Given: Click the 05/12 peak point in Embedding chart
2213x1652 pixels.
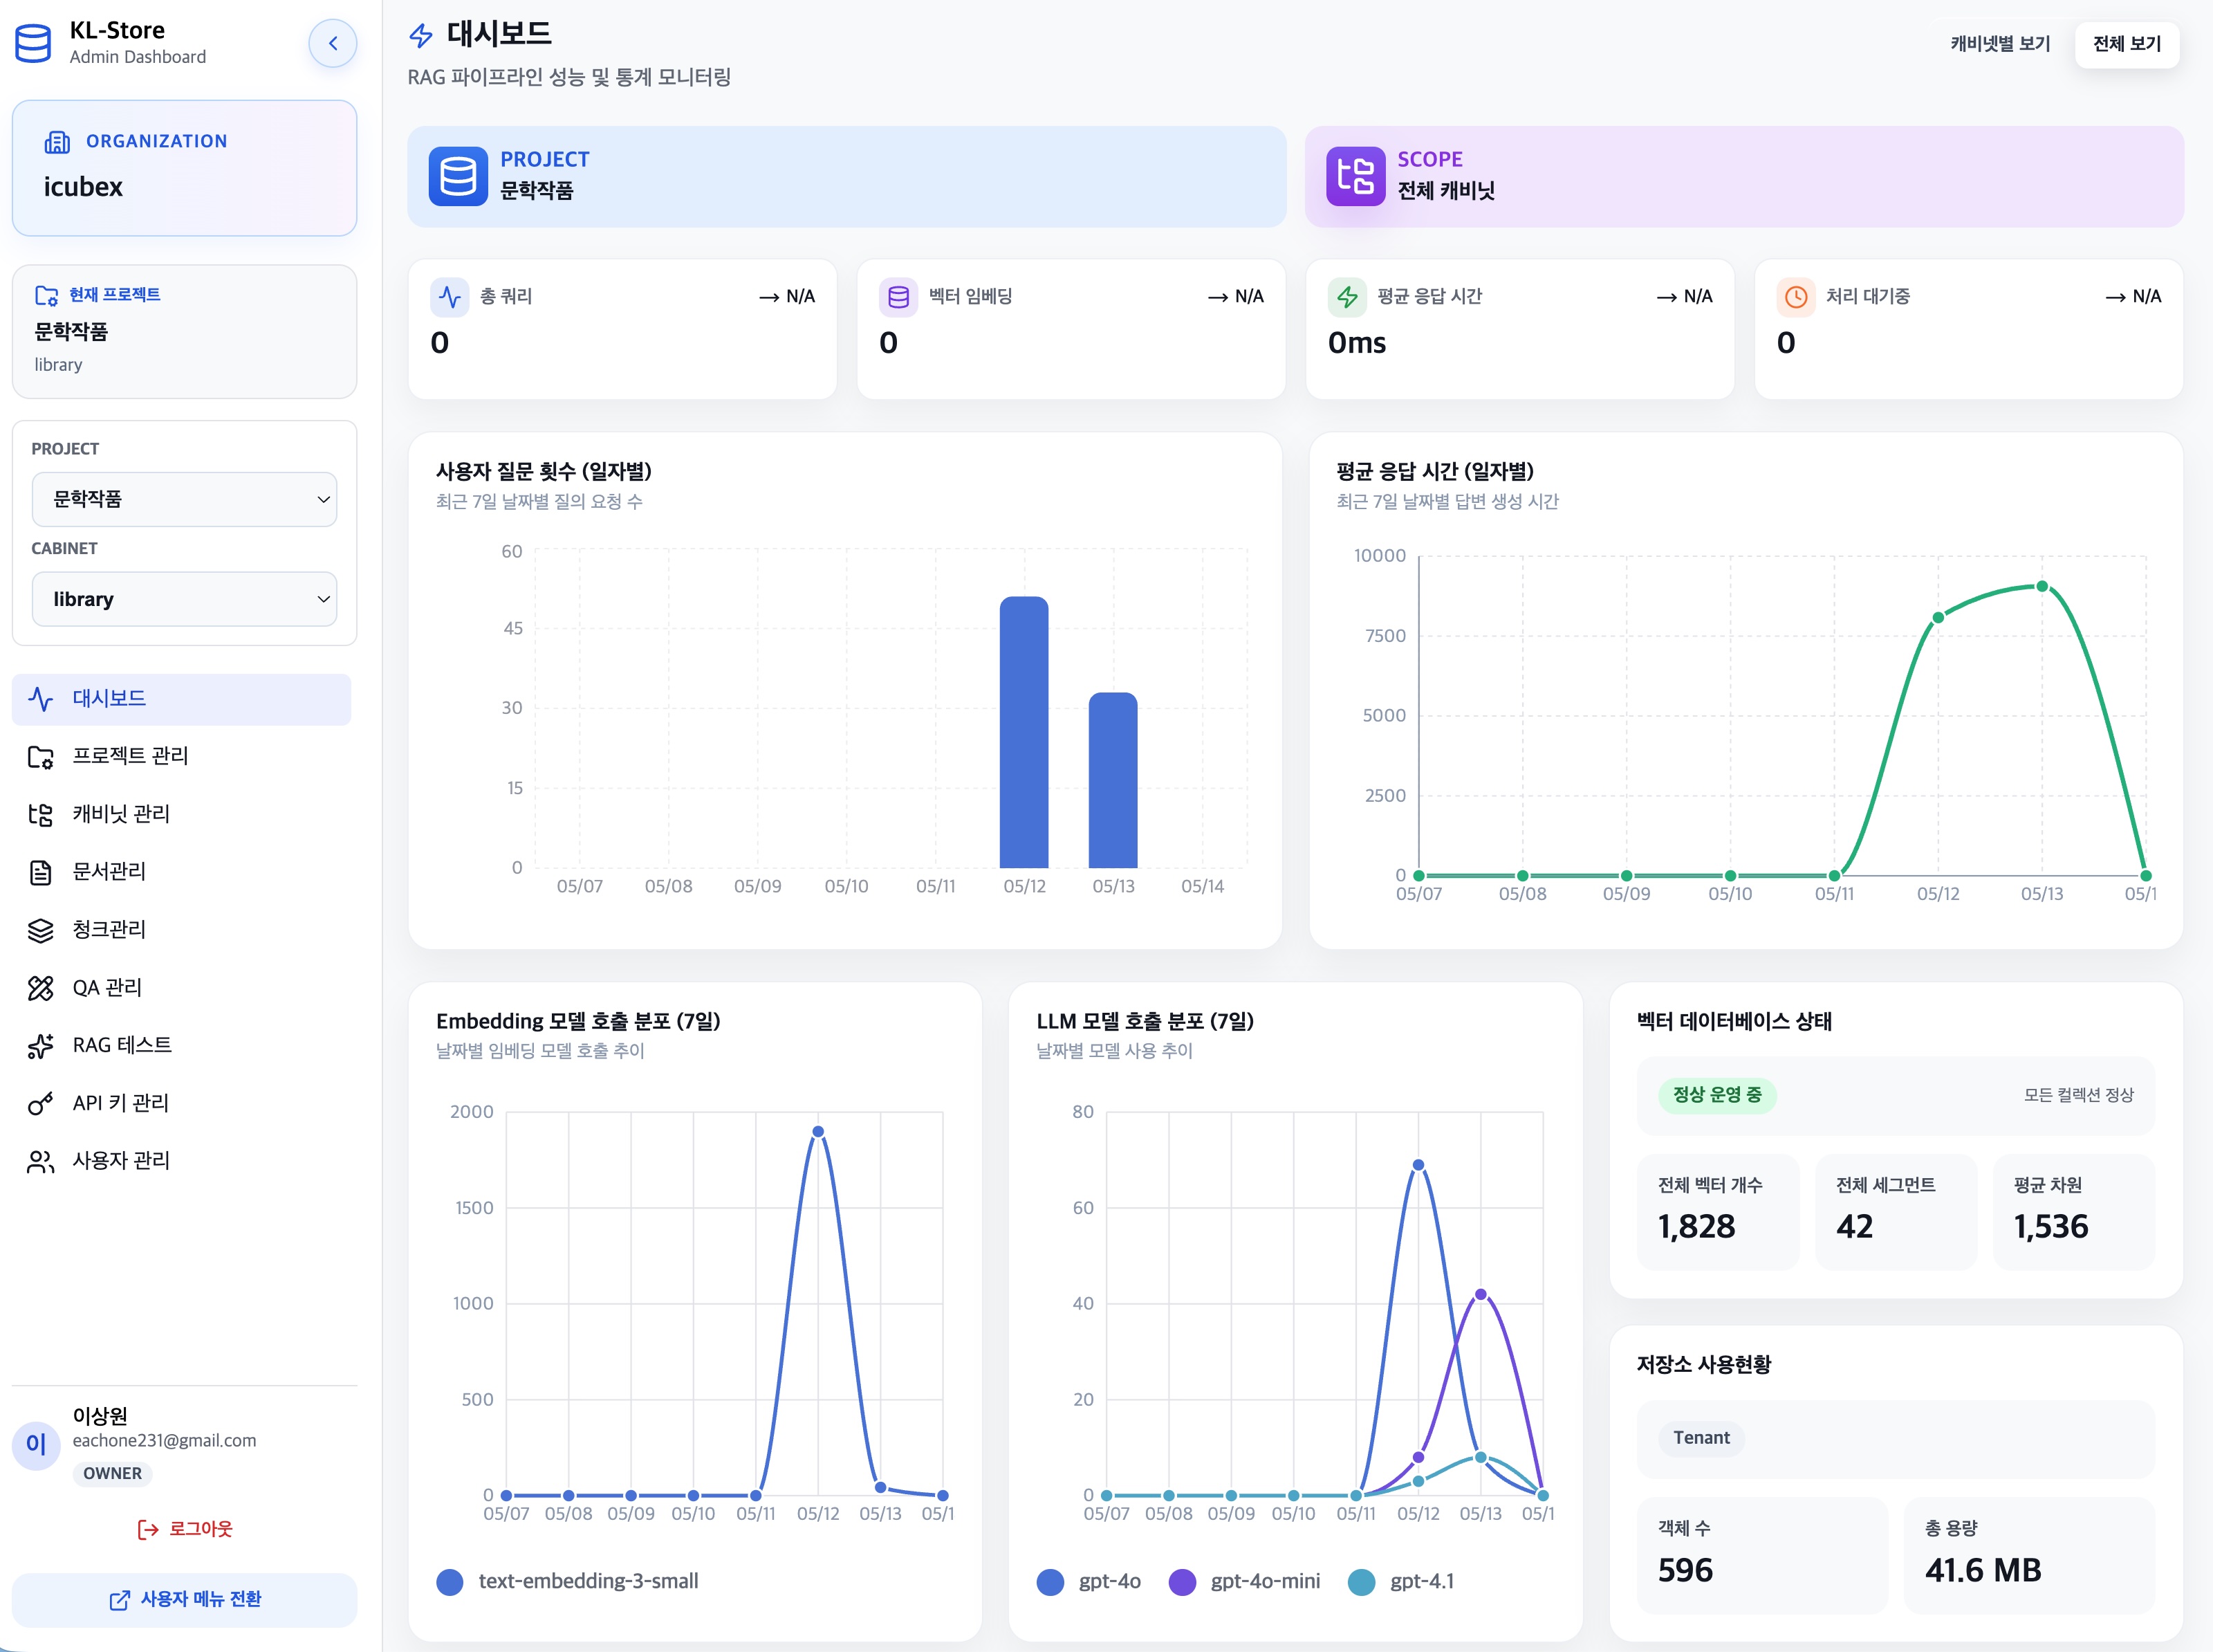Looking at the screenshot, I should pyautogui.click(x=817, y=1132).
